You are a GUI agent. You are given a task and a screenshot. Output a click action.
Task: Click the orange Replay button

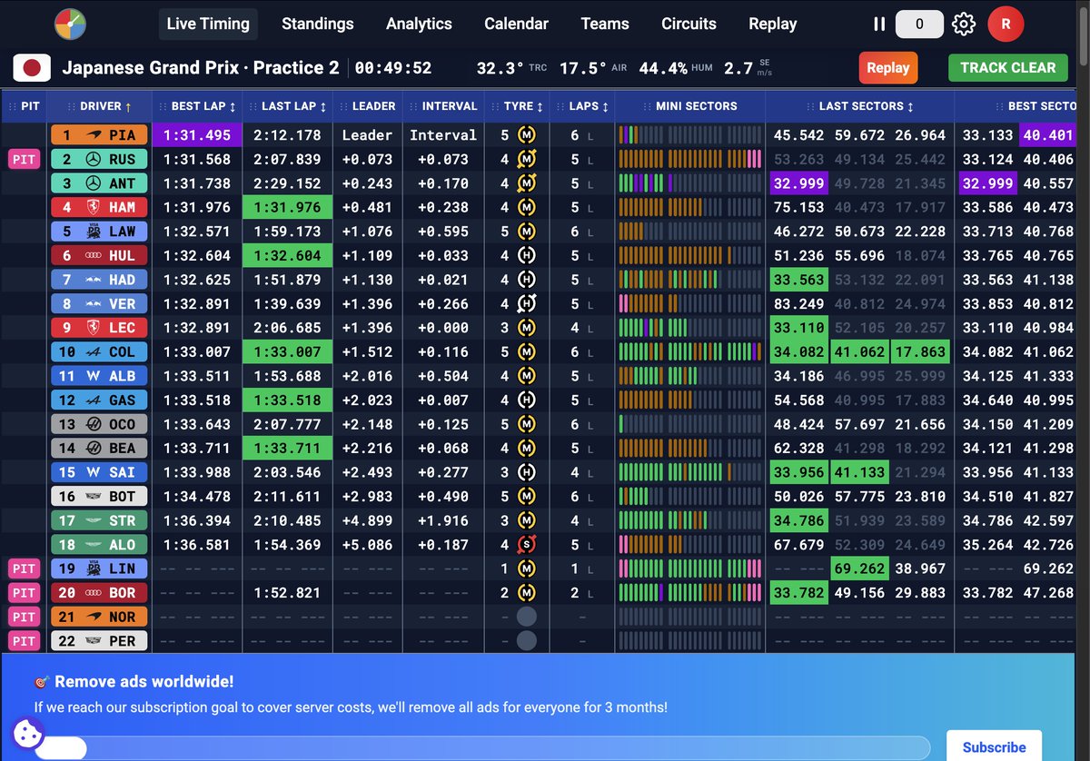(888, 68)
